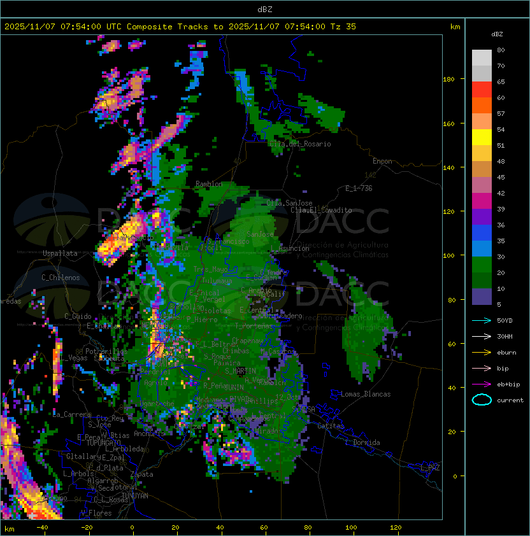This screenshot has width=530, height=536.
Task: Click the Tres_Mayo map label
Action: coord(210,269)
